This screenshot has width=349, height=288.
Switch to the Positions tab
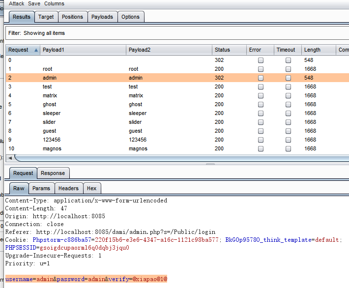pyautogui.click(x=73, y=17)
